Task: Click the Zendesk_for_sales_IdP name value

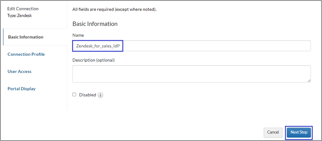Action: click(98, 46)
